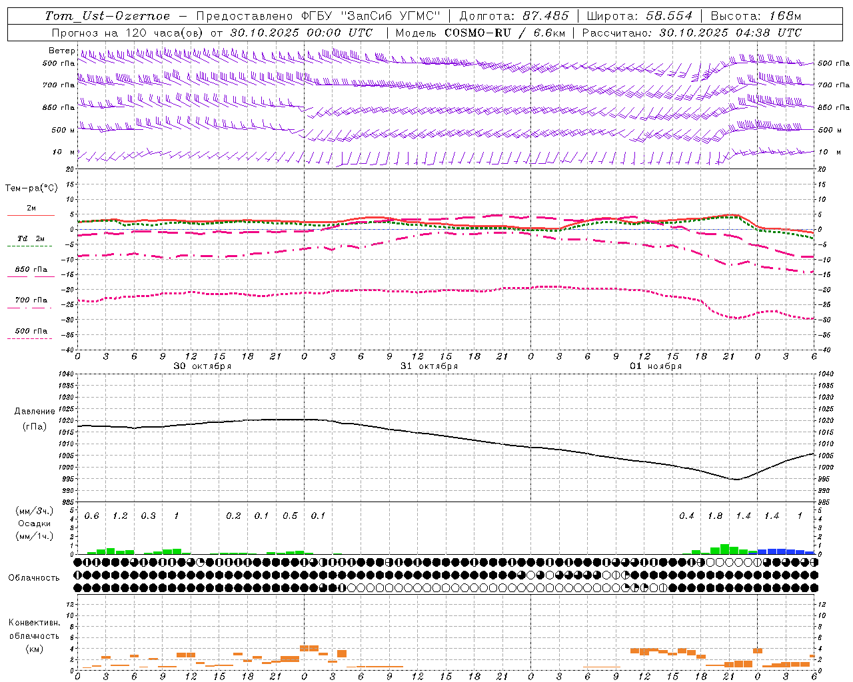Viewport: 853px width, 682px height.
Task: Click the station title Tom_Ust-Ozernoe
Action: pos(108,16)
